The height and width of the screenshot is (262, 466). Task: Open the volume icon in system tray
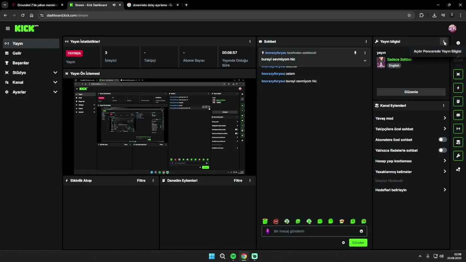(x=442, y=256)
